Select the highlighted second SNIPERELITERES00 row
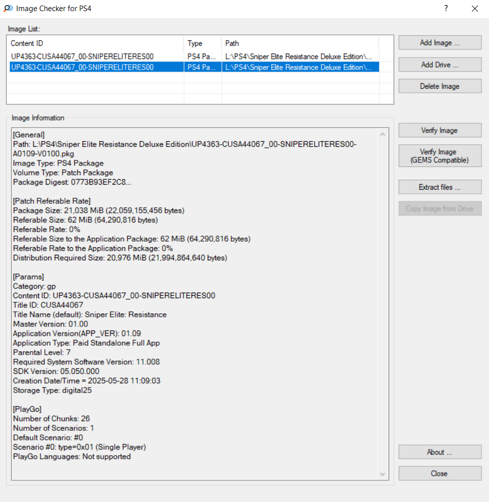This screenshot has height=502, width=489. [82, 67]
